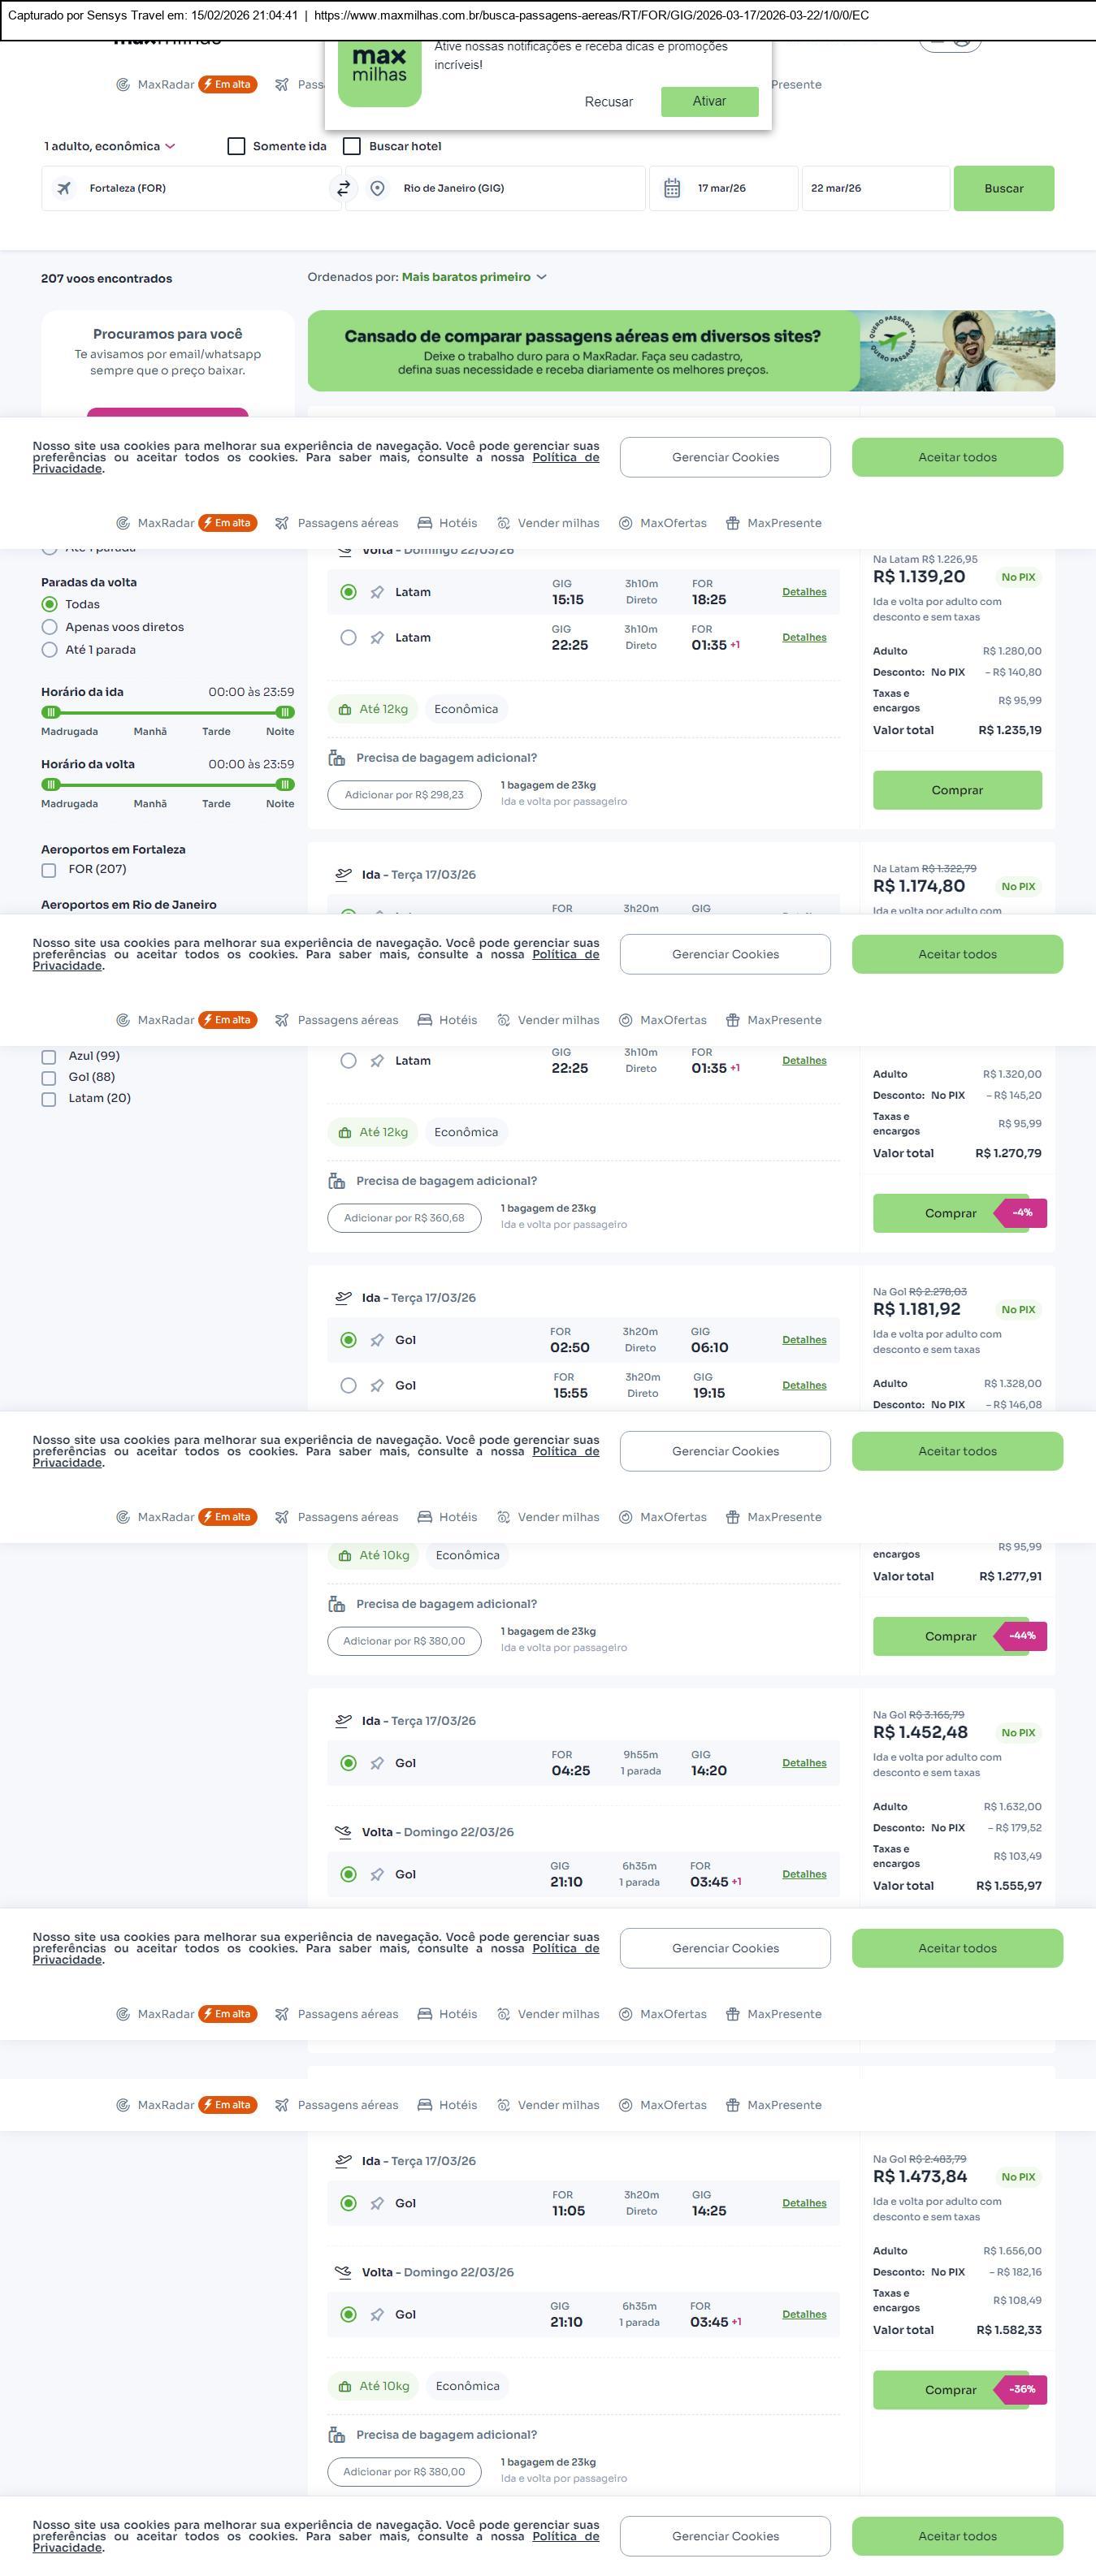This screenshot has width=1096, height=2576.
Task: Select Apenas voos diretos for return stops
Action: (x=49, y=627)
